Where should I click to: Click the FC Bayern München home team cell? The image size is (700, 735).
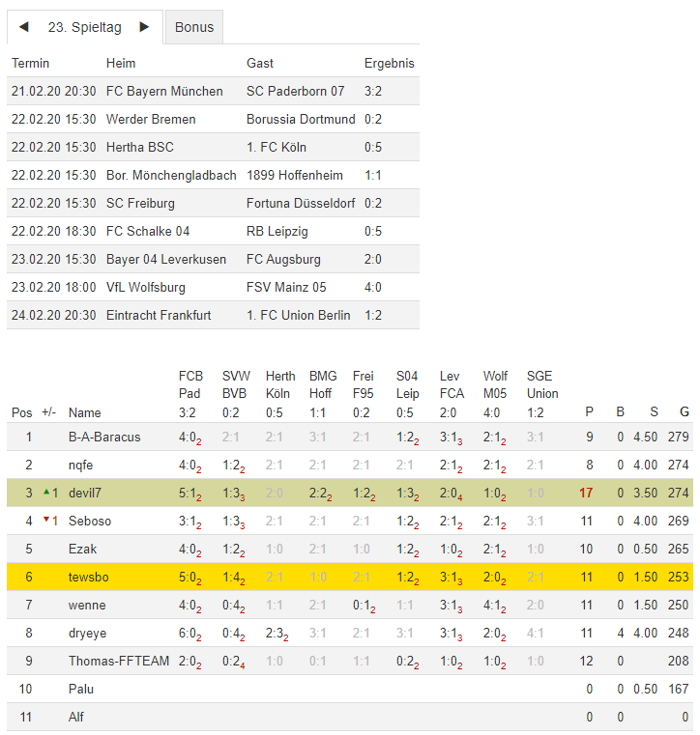pyautogui.click(x=164, y=91)
